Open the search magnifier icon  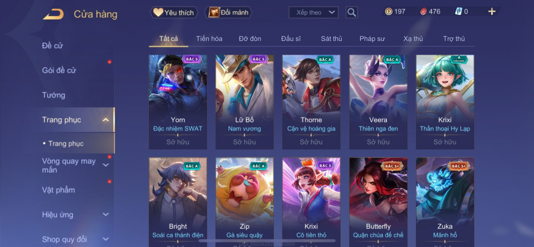point(351,12)
